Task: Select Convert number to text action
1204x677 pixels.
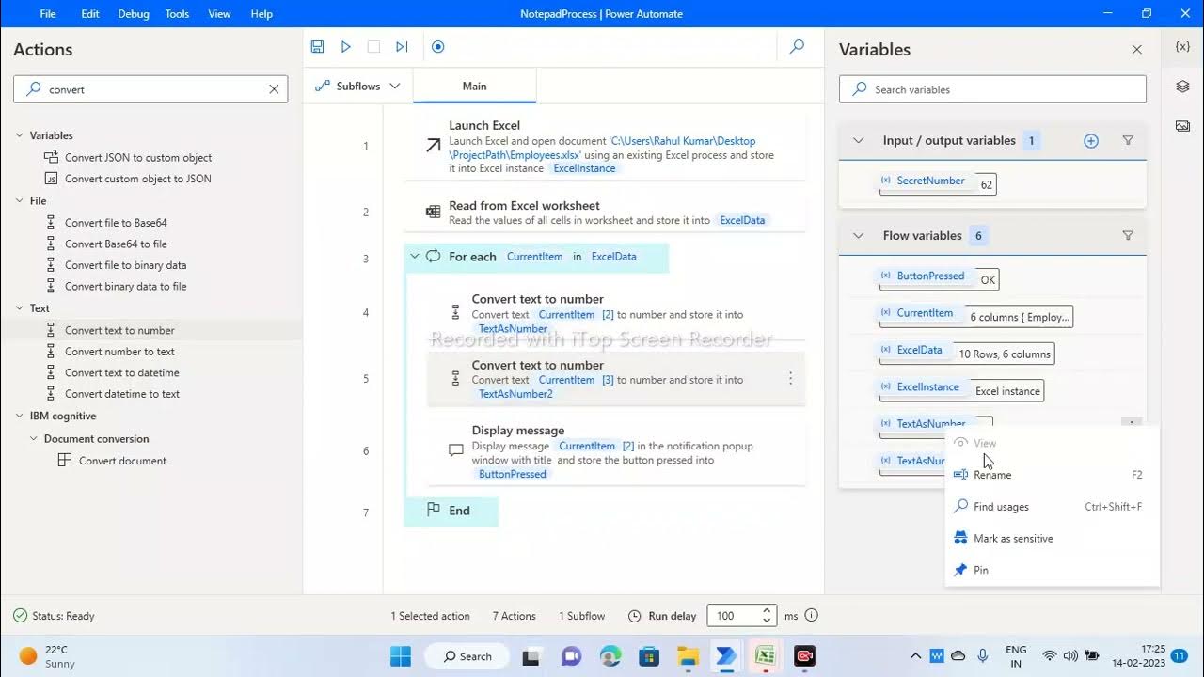Action: coord(119,352)
